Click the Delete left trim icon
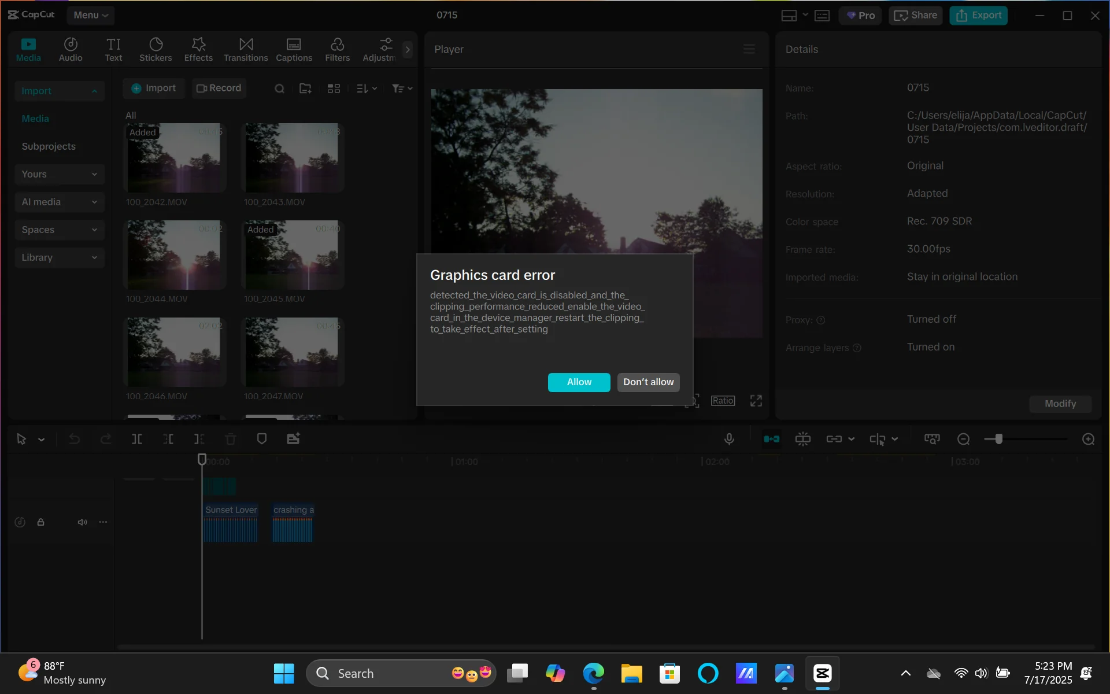 pos(168,440)
